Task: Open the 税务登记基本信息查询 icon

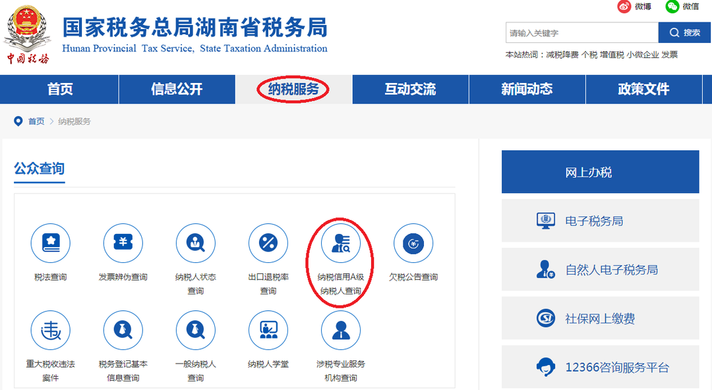Action: [123, 331]
